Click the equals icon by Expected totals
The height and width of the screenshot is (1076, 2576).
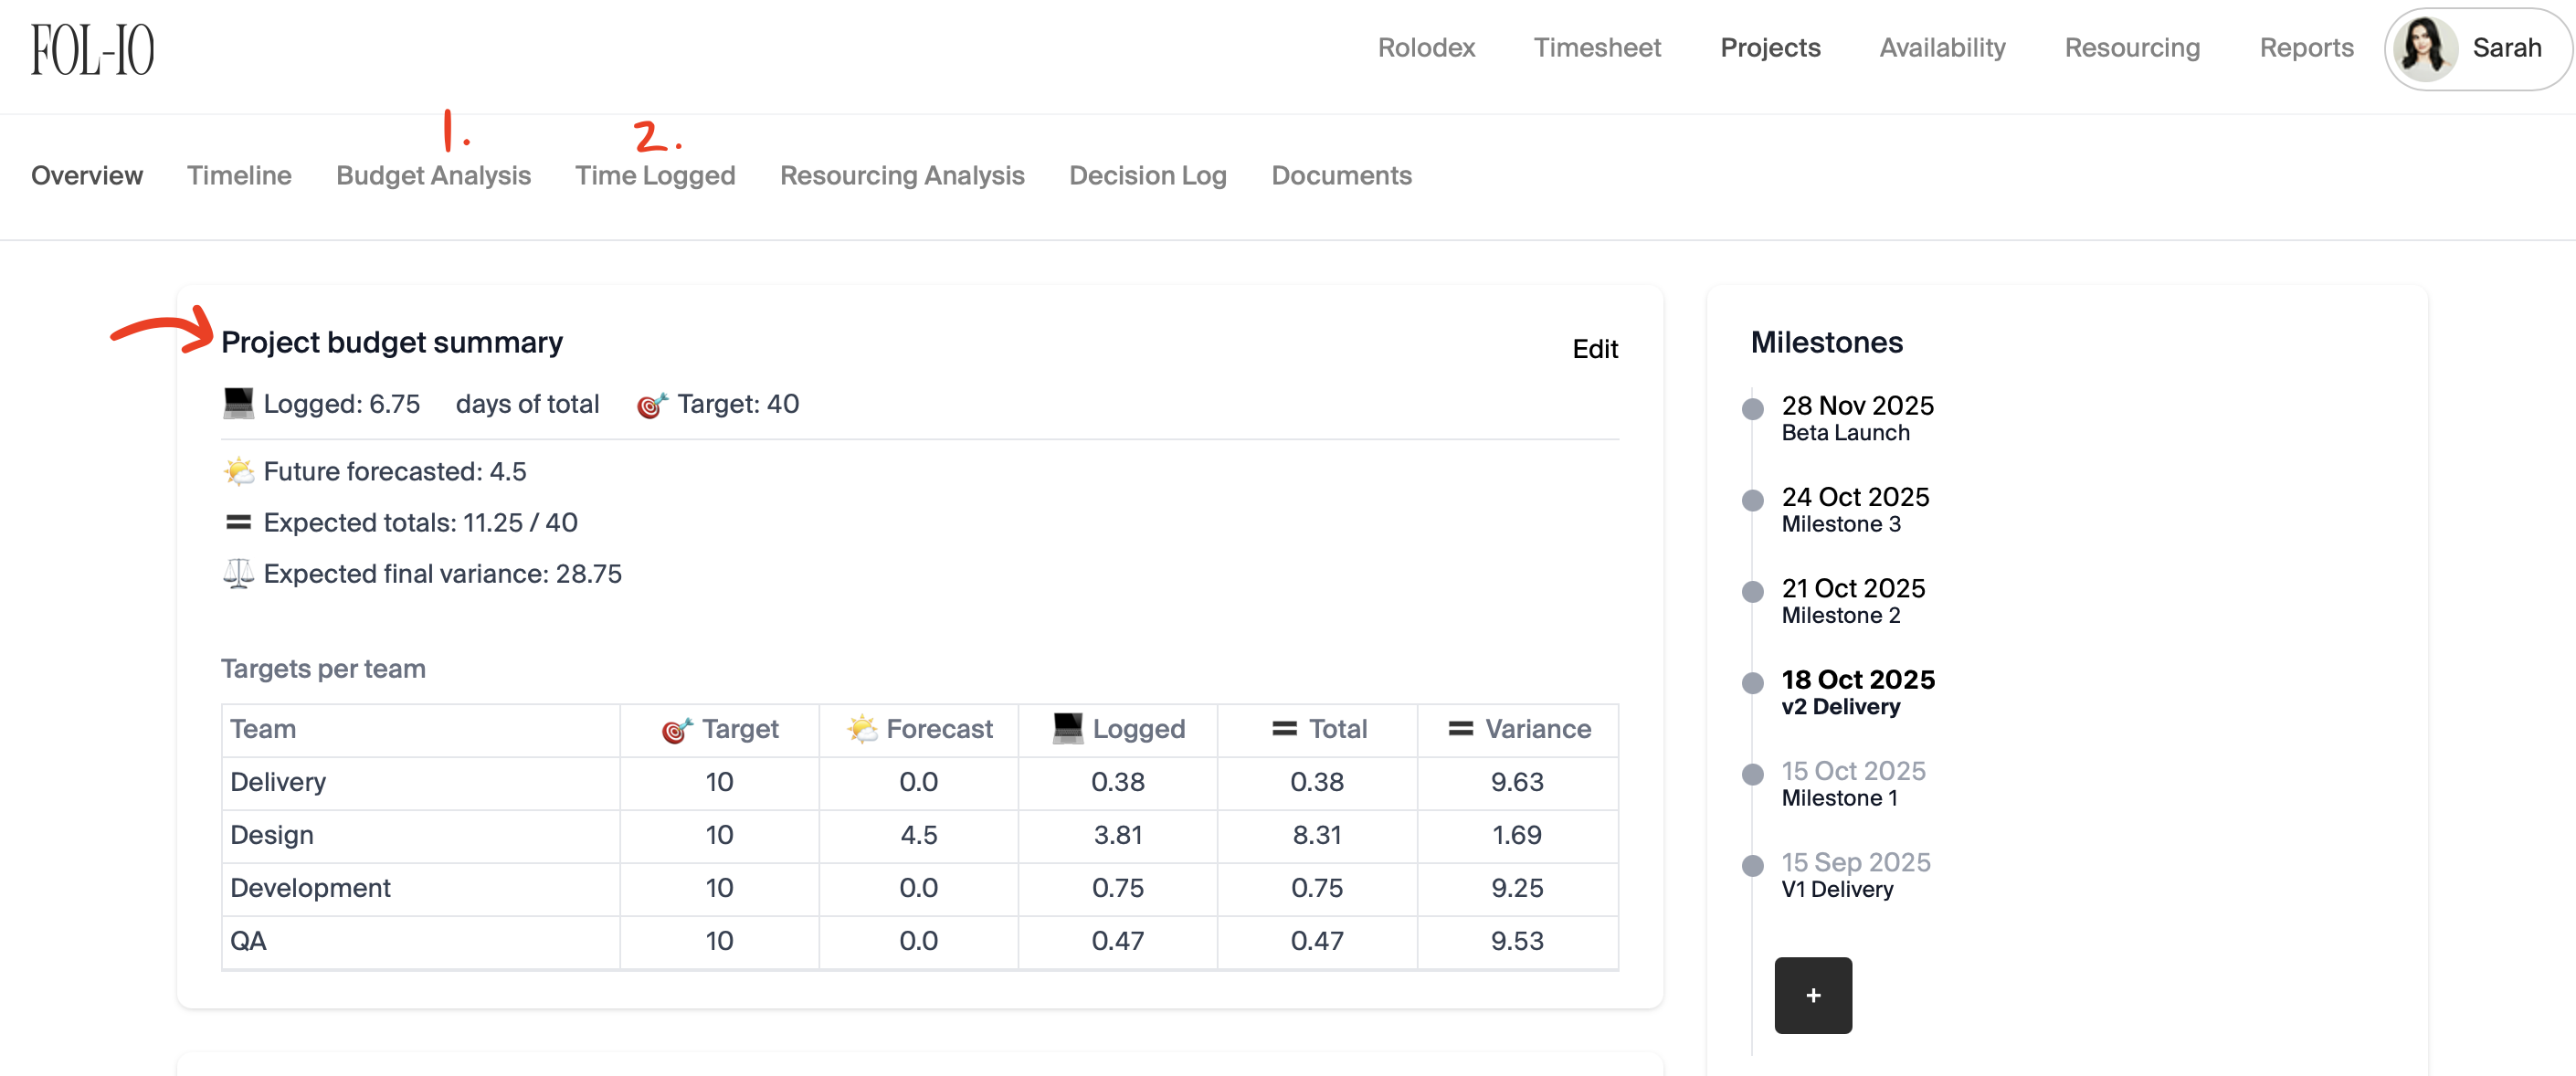tap(238, 522)
